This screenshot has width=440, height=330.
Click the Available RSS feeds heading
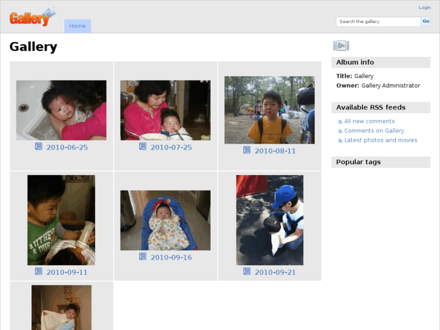(x=370, y=107)
